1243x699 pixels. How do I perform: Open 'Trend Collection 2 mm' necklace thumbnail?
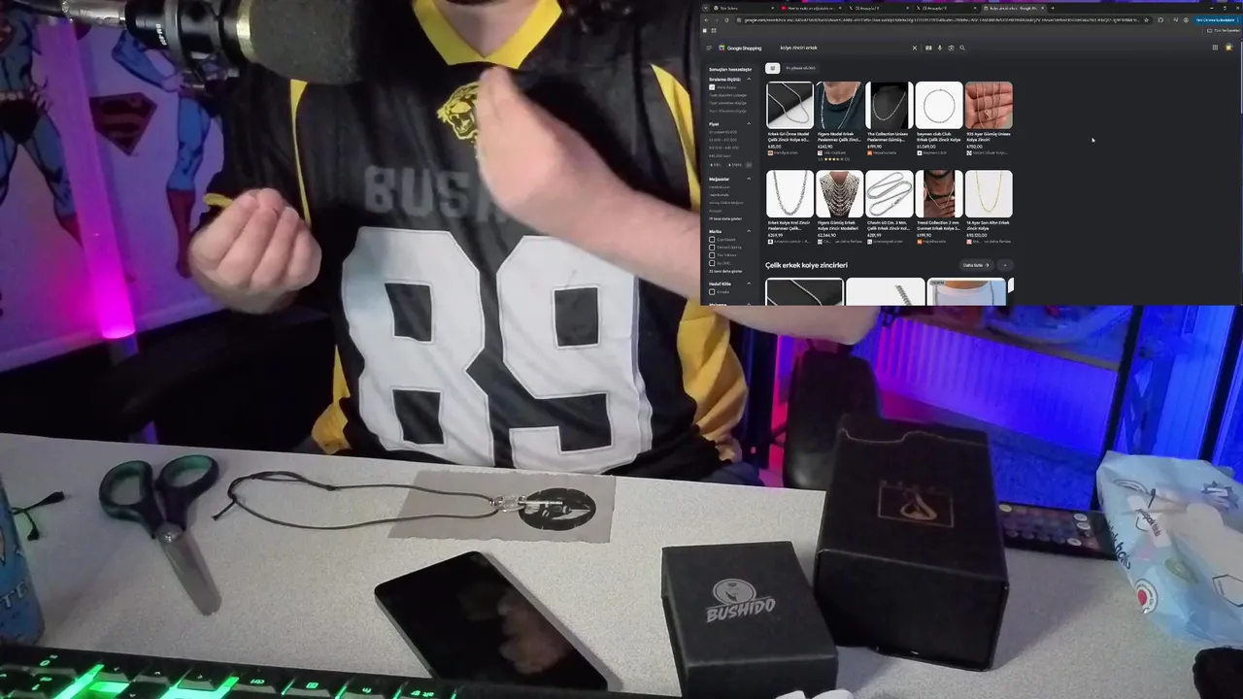point(939,194)
